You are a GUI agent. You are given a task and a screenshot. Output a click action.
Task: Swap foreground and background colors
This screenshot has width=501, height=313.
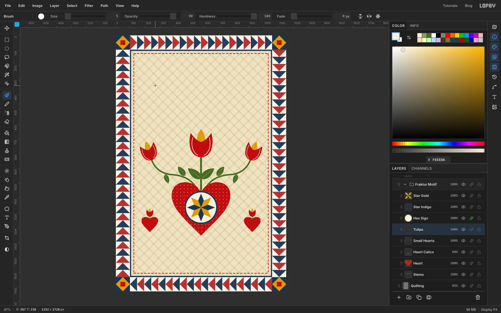pos(409,38)
